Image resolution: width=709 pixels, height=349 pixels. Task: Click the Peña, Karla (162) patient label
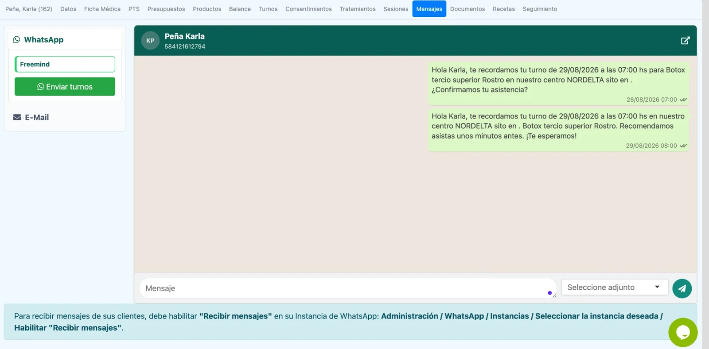(x=29, y=9)
